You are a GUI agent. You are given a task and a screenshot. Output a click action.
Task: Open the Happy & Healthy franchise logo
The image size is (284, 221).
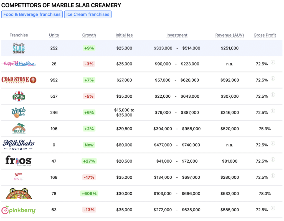tap(19, 64)
